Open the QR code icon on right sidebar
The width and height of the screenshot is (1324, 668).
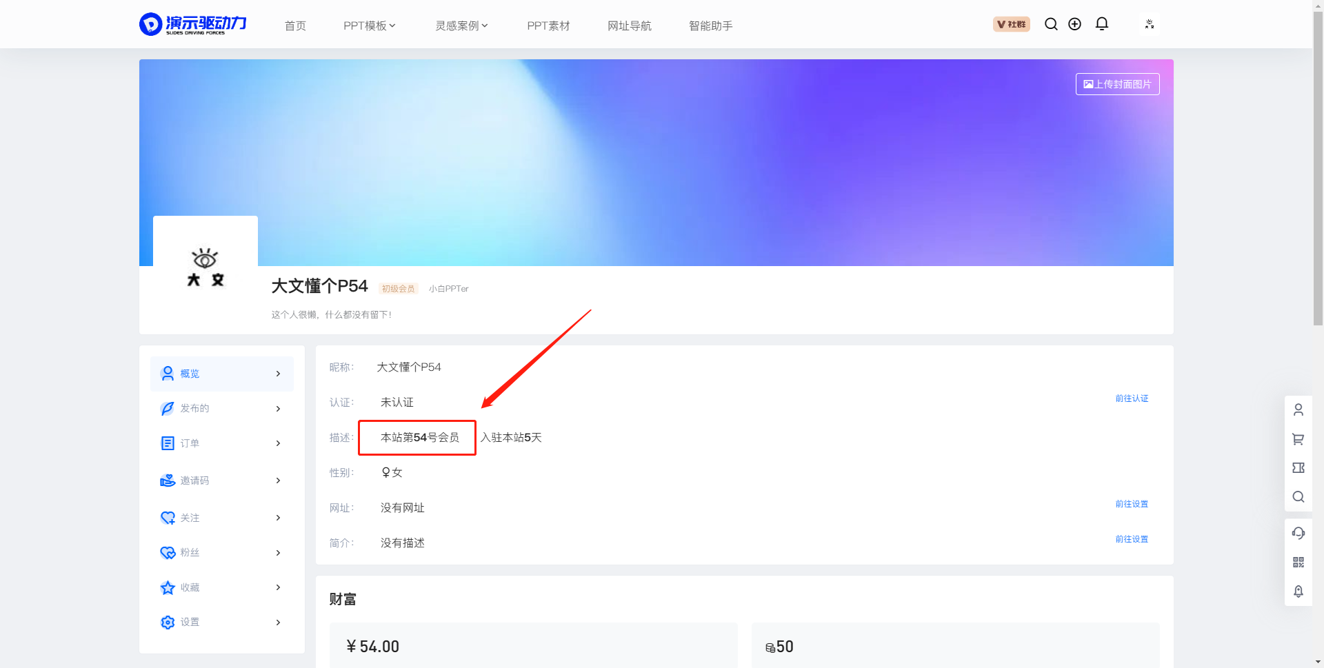(x=1299, y=562)
